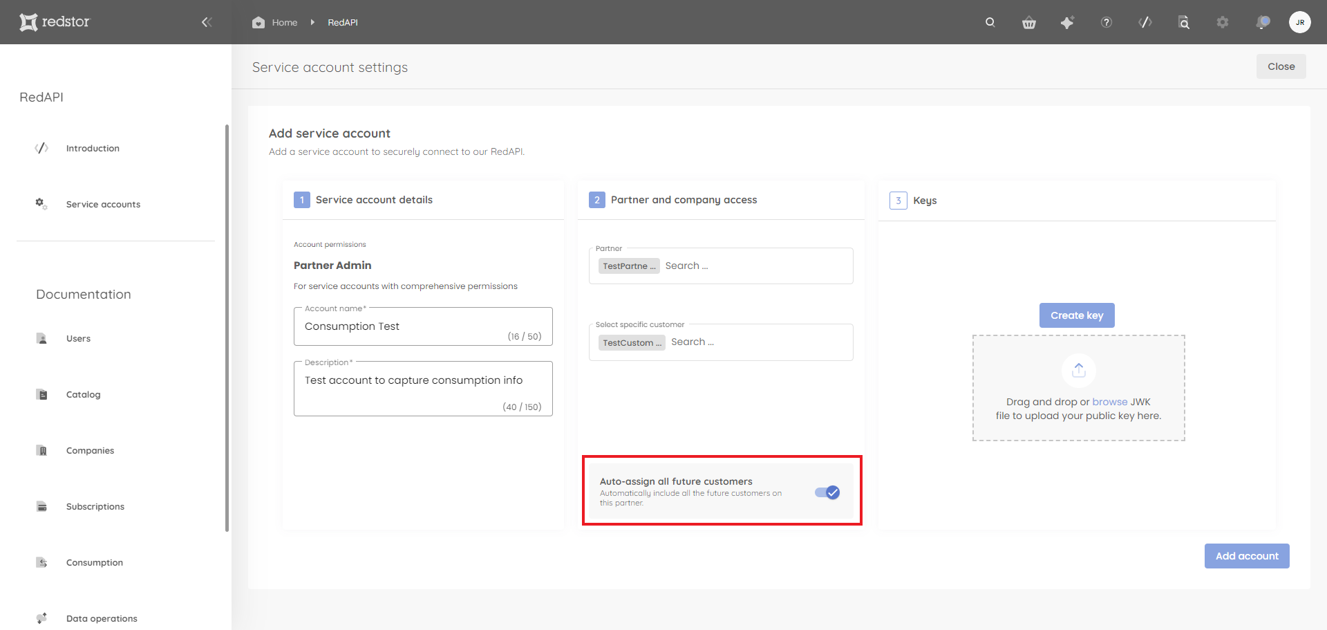The image size is (1327, 630).
Task: Open Service accounts in sidebar
Action: click(103, 204)
